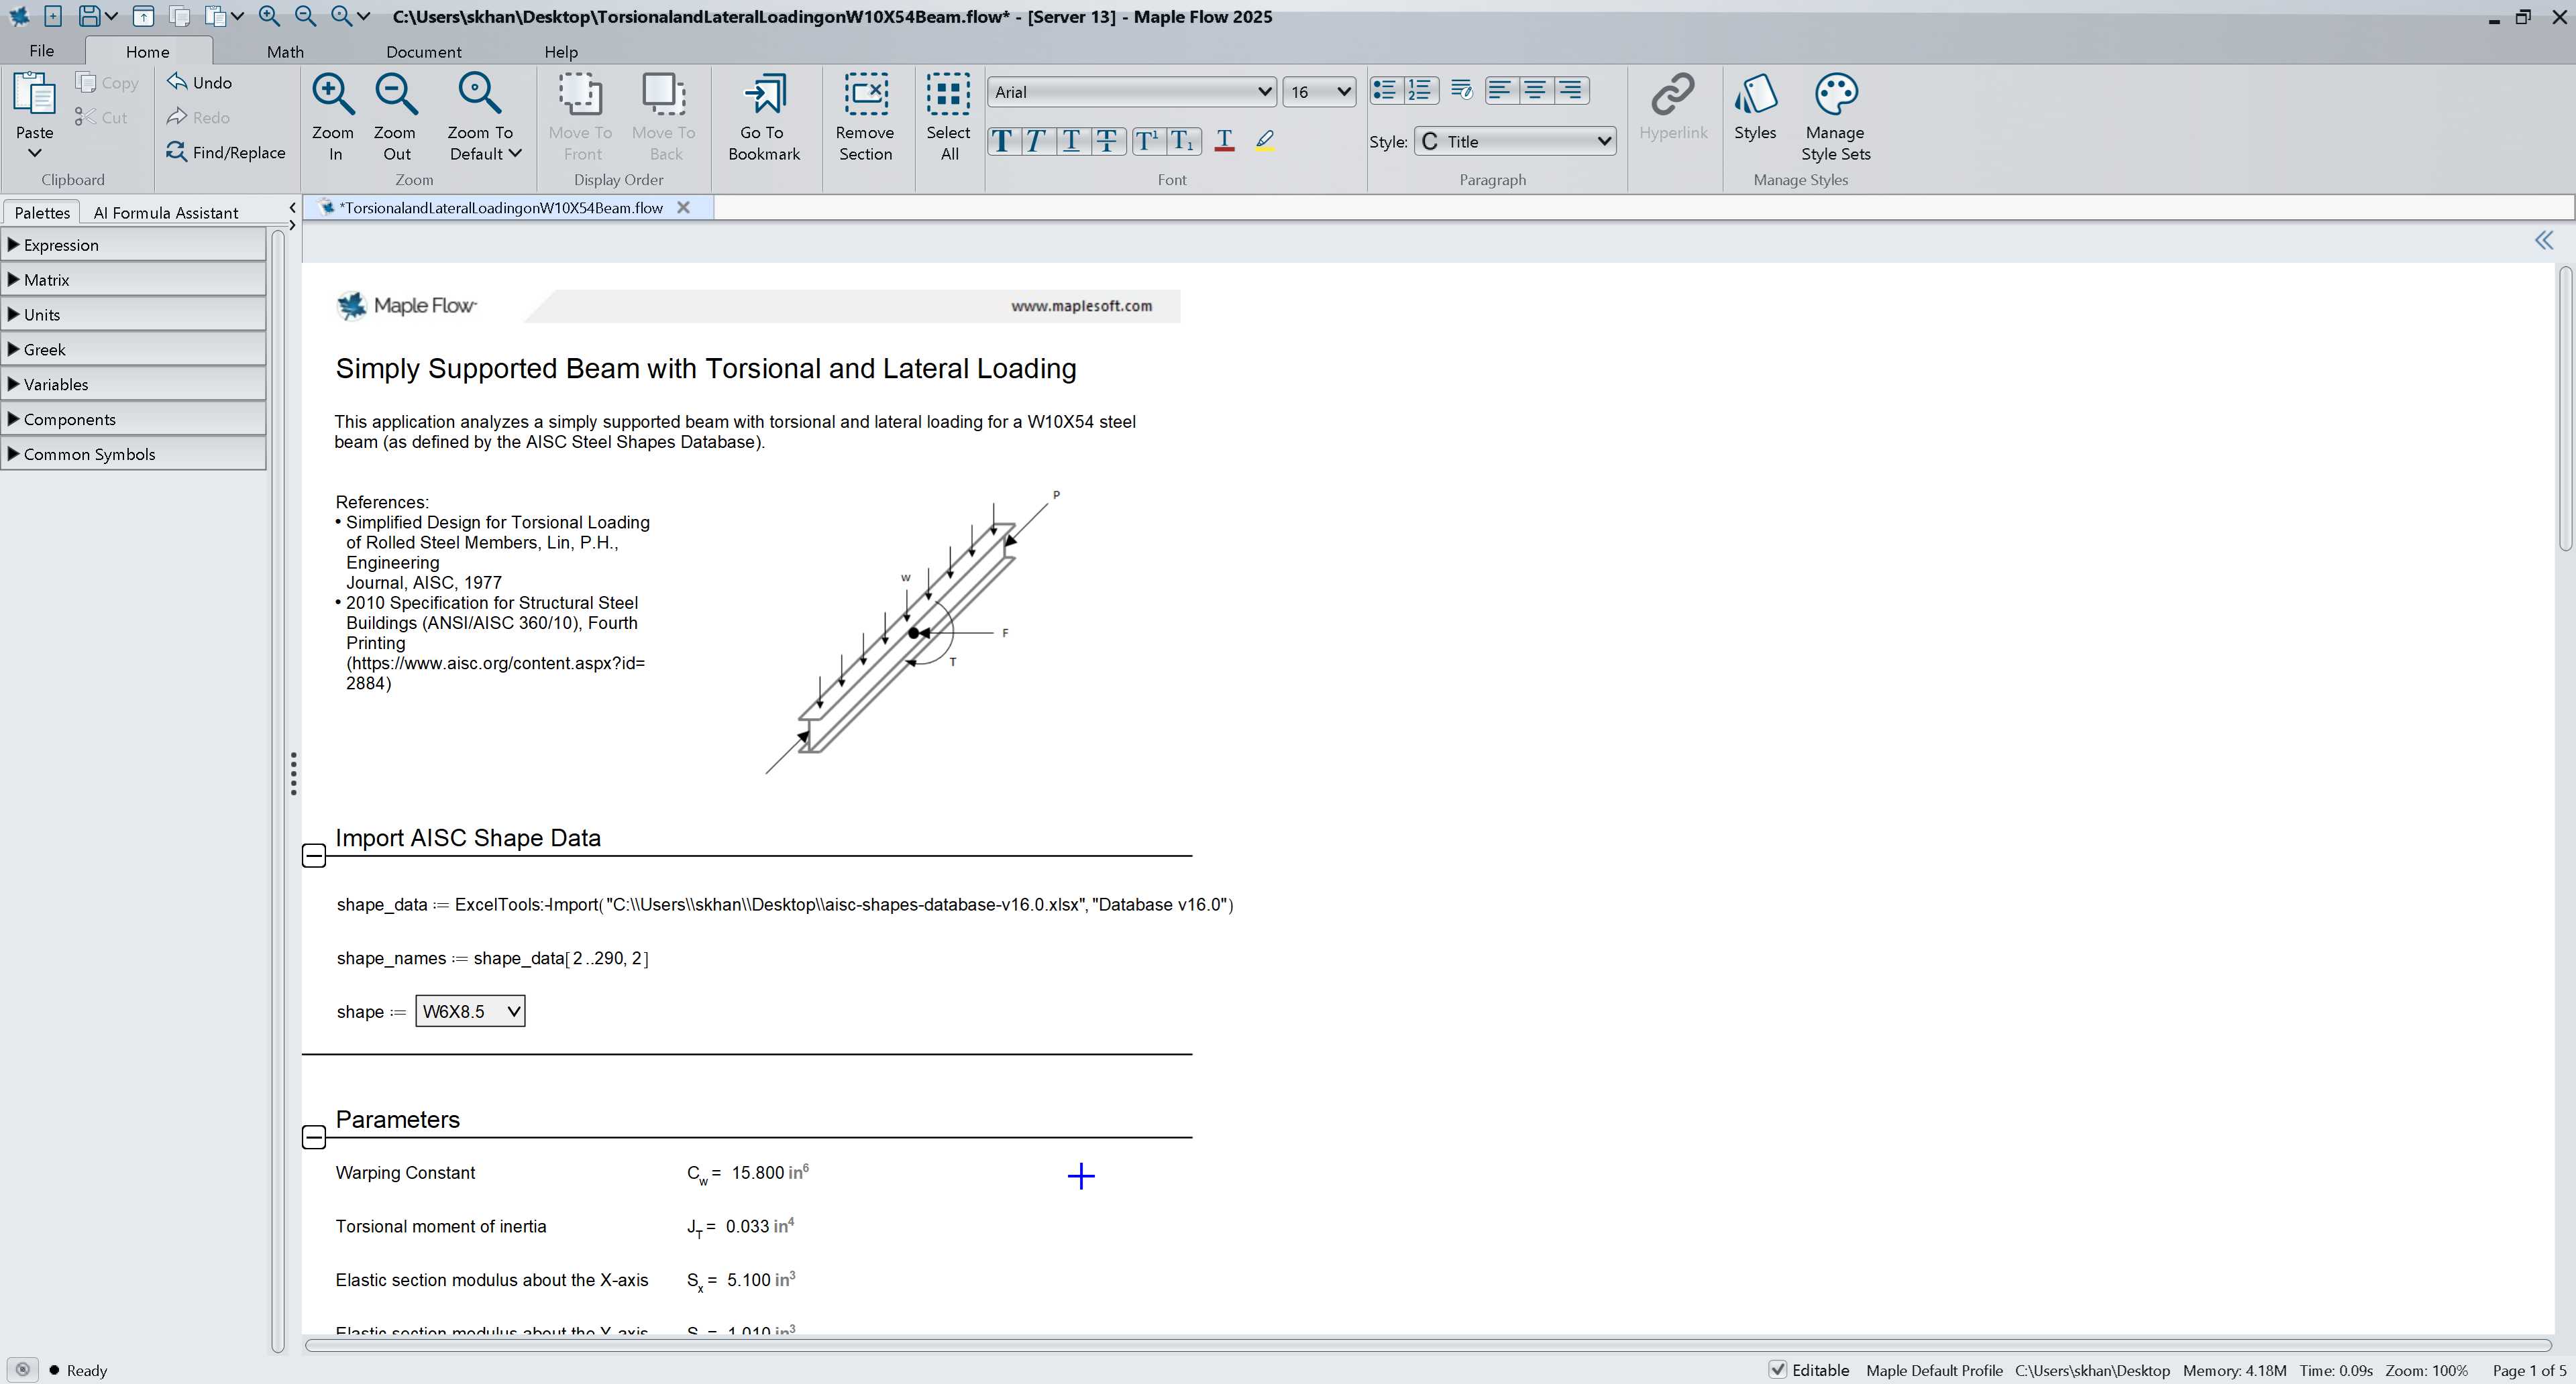
Task: Insert a bulleted list
Action: [1385, 91]
